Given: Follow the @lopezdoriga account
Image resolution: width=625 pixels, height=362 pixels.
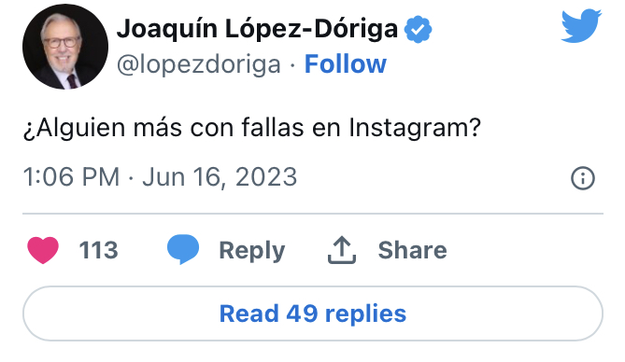Looking at the screenshot, I should [346, 63].
